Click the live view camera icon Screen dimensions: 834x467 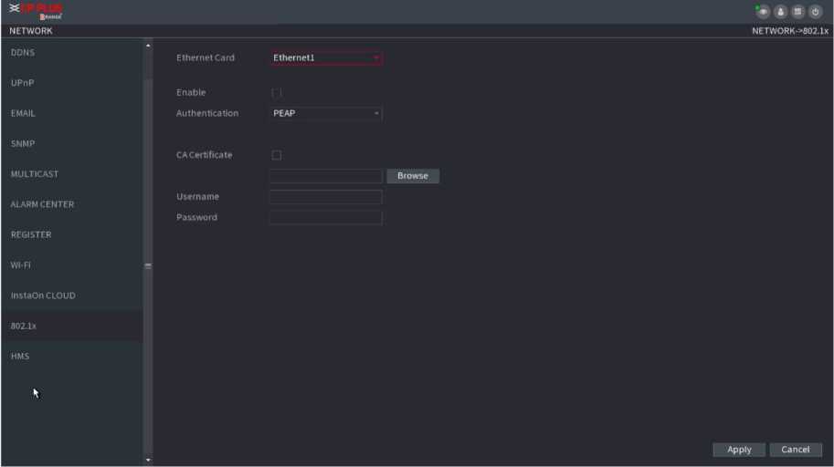click(762, 12)
